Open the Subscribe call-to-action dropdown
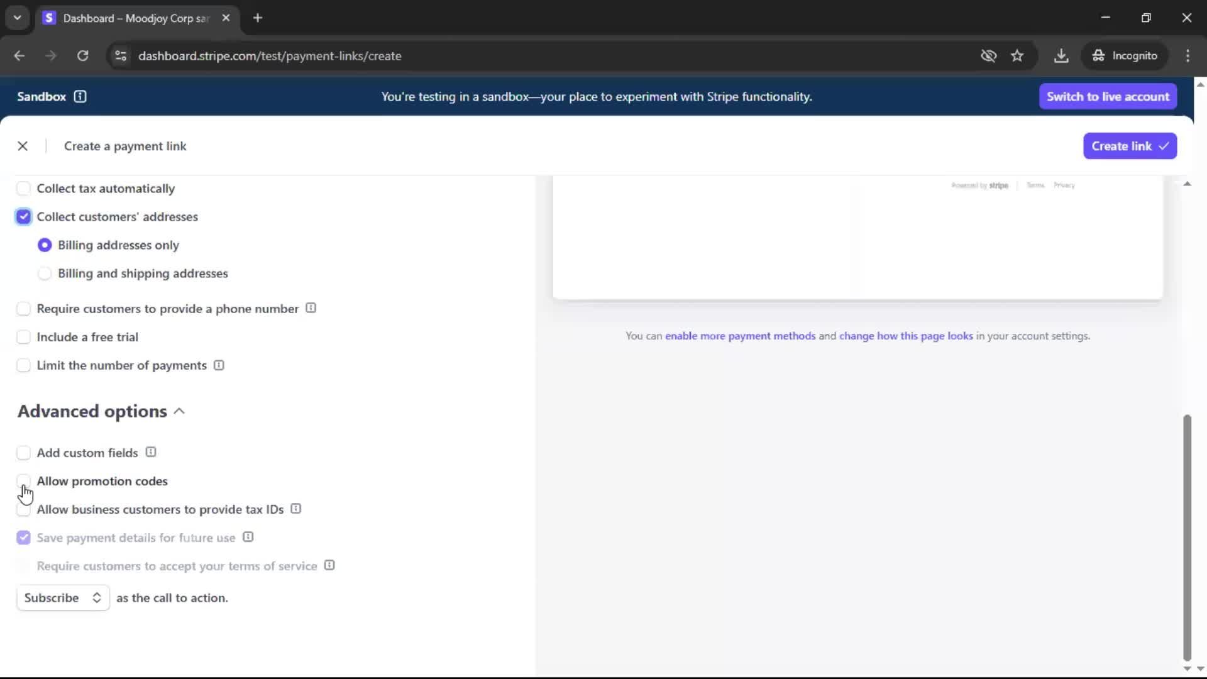This screenshot has height=679, width=1207. [x=63, y=598]
